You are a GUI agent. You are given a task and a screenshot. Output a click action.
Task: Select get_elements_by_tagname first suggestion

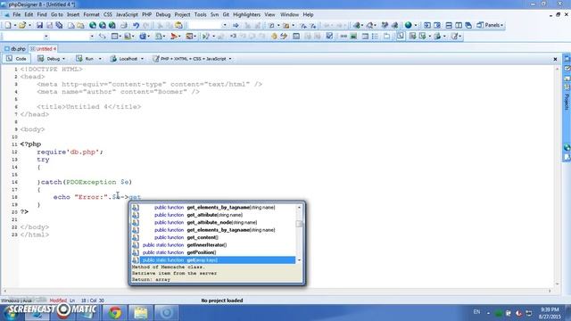(218, 207)
